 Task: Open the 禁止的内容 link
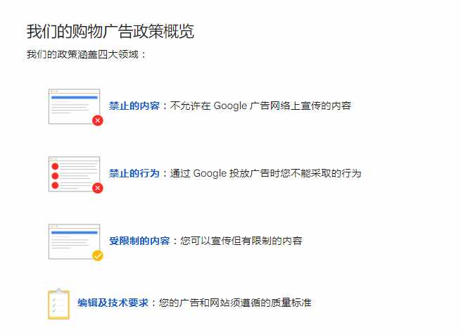pyautogui.click(x=134, y=106)
